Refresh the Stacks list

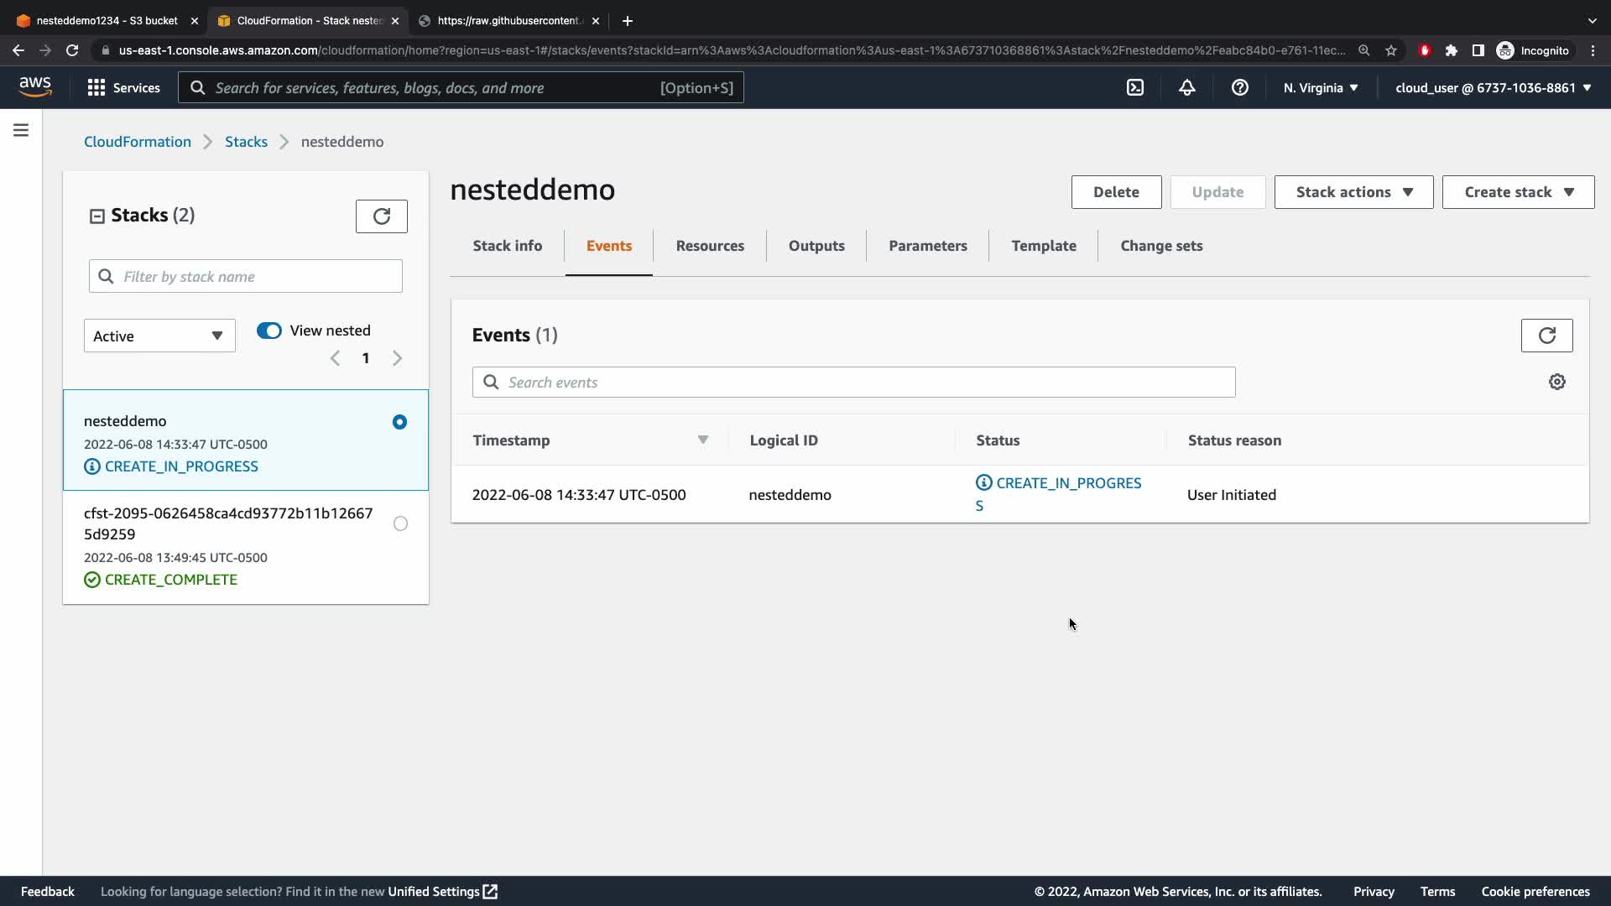point(381,216)
